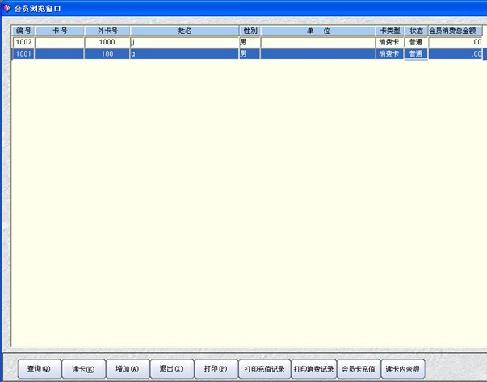Click the 打印充值记录 button

tap(264, 369)
